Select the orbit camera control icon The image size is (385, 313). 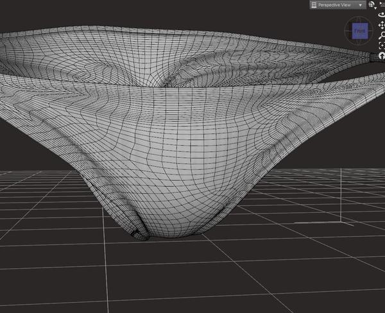pyautogui.click(x=382, y=15)
